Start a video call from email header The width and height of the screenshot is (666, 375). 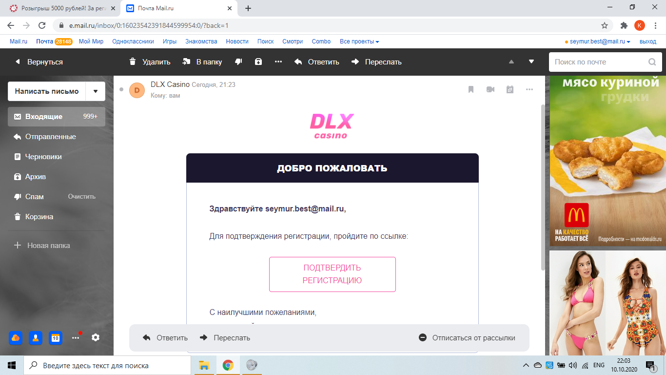coord(490,89)
